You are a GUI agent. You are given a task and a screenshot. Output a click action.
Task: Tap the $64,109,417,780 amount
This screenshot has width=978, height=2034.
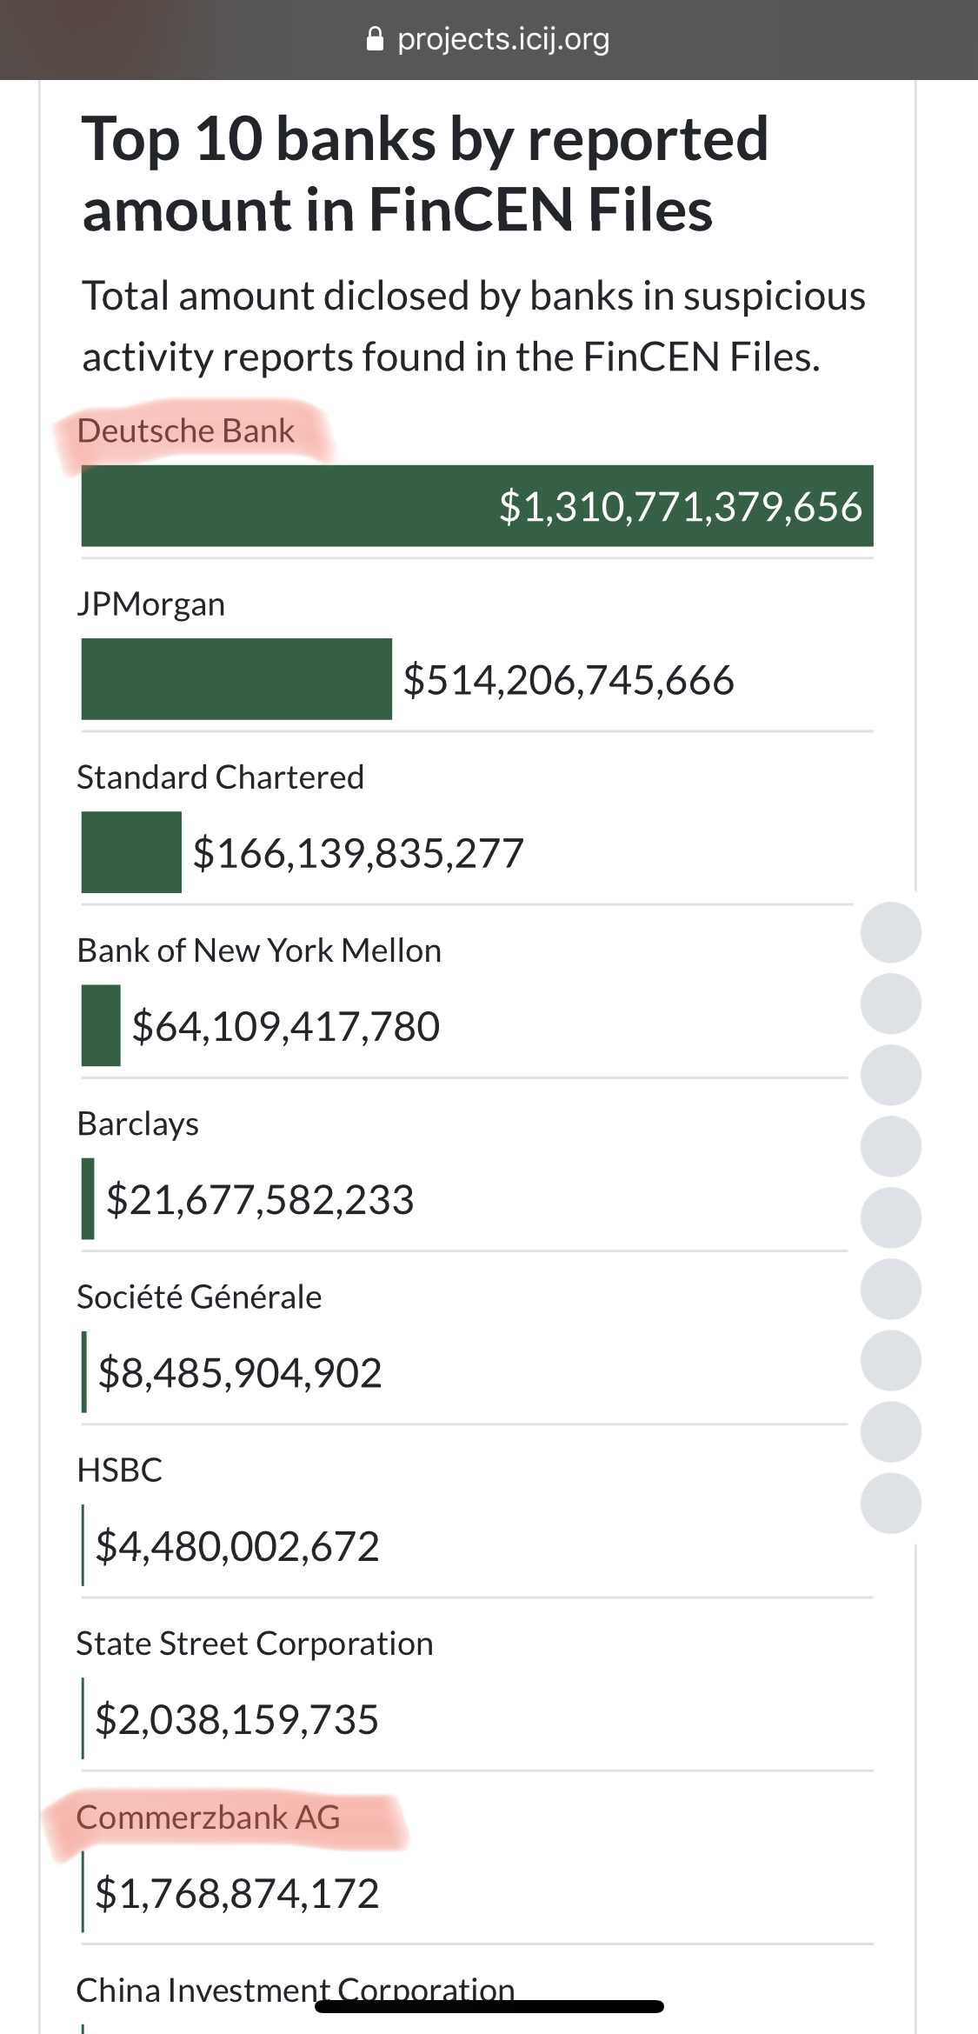[286, 1026]
